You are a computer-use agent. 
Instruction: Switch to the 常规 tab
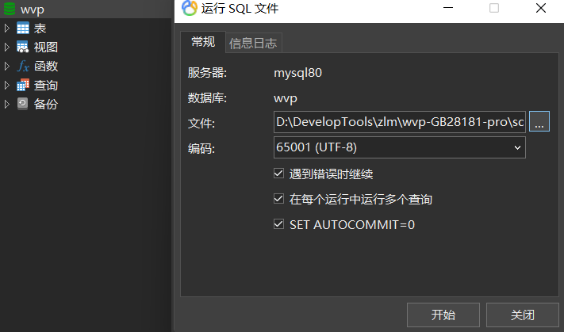tap(203, 42)
